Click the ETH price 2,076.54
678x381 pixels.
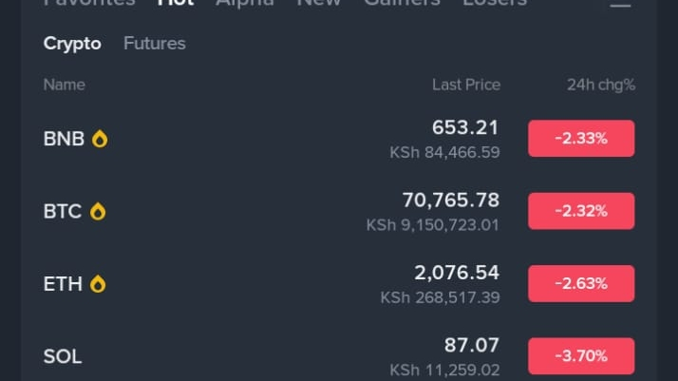pos(456,273)
